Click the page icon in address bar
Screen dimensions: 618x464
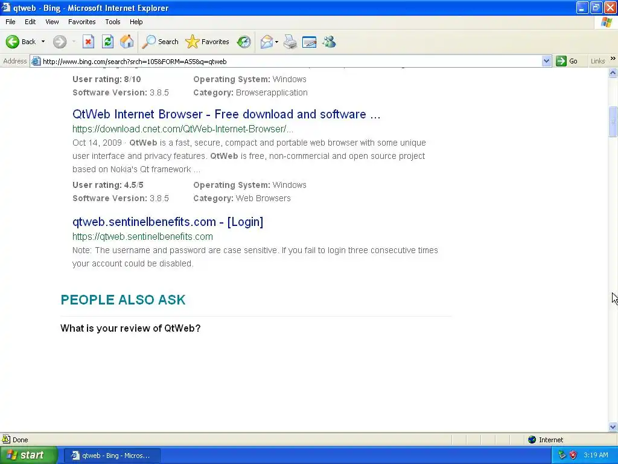point(36,61)
